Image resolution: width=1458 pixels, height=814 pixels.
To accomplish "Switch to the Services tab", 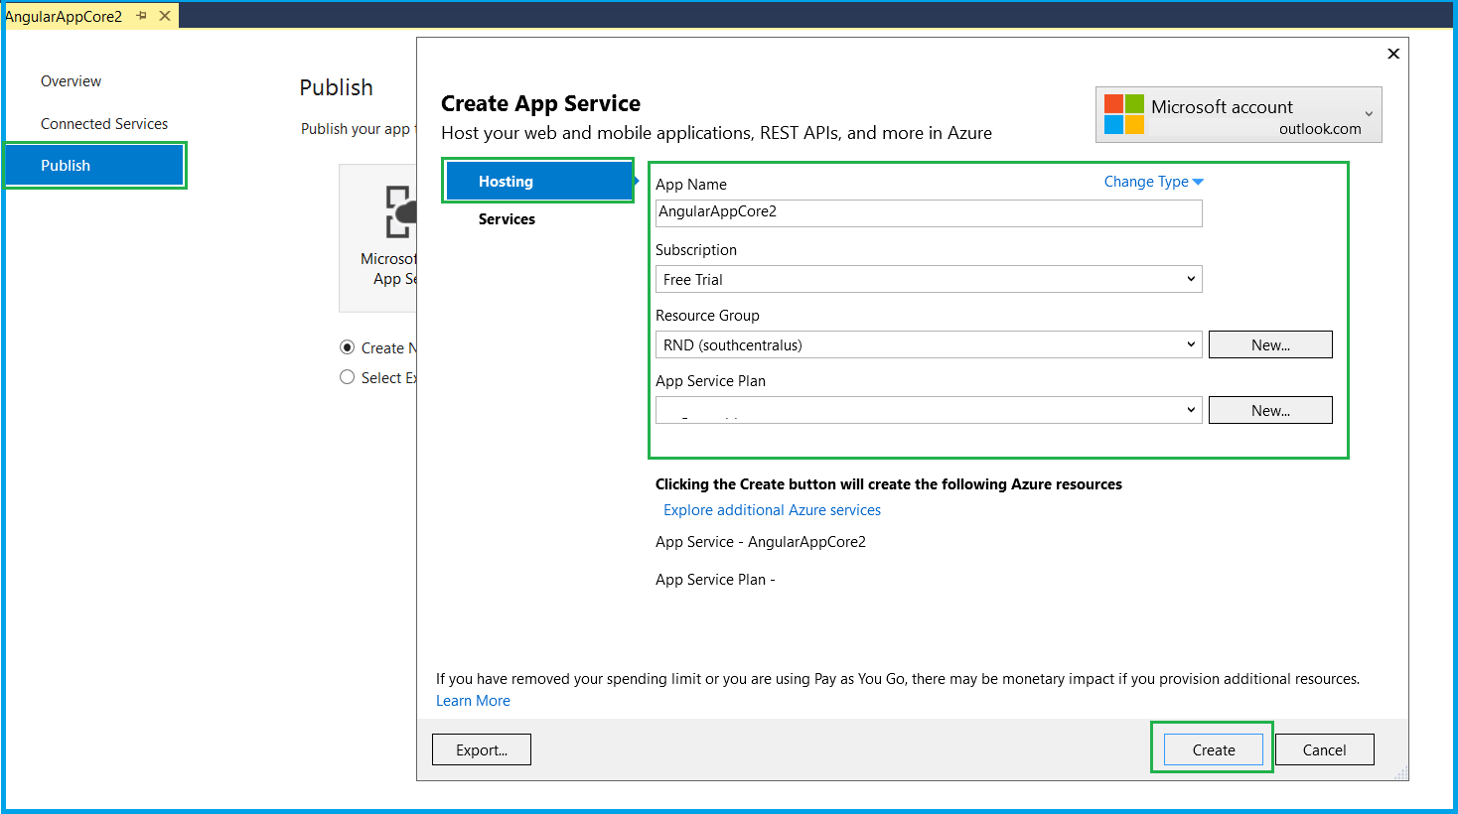I will pyautogui.click(x=507, y=218).
